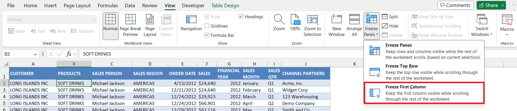The width and height of the screenshot is (517, 111).
Task: Switch to Page Layout view icon
Action: [150, 19]
